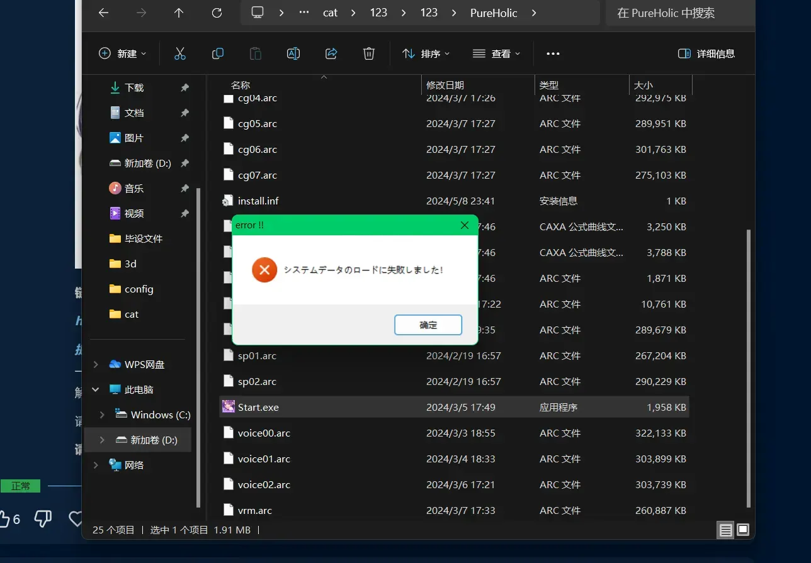The image size is (811, 563).
Task: Click PureHolic in the breadcrumb path
Action: (x=494, y=13)
